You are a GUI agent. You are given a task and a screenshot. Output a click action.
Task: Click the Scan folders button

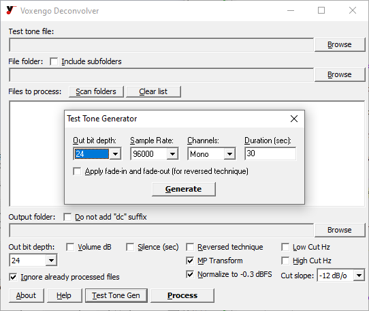click(96, 91)
